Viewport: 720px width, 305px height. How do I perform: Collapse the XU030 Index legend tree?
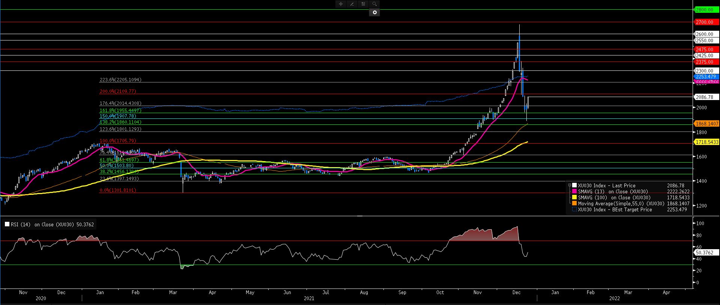[x=570, y=185]
